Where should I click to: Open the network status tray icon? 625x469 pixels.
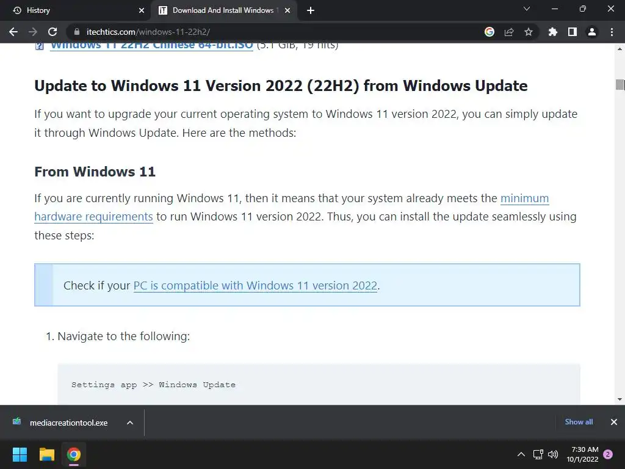click(538, 454)
